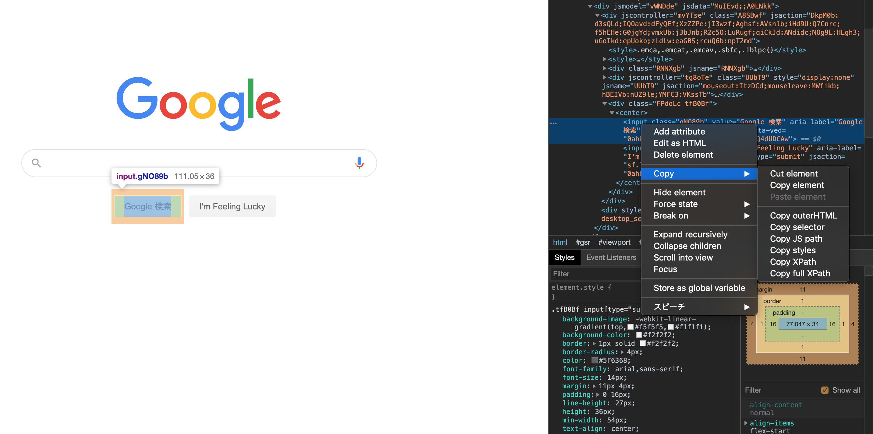
Task: Click the voice search microphone icon
Action: pyautogui.click(x=359, y=163)
